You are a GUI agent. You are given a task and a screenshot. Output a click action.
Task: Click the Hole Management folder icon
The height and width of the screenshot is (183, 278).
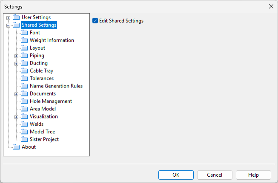24,101
